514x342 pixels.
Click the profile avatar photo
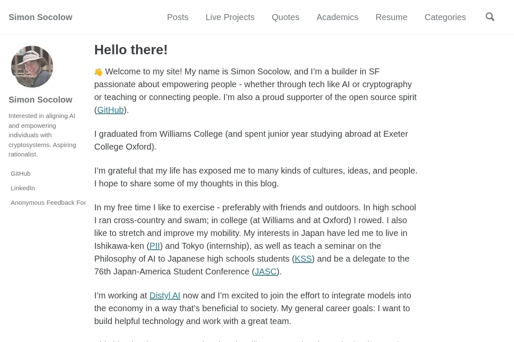[x=32, y=67]
